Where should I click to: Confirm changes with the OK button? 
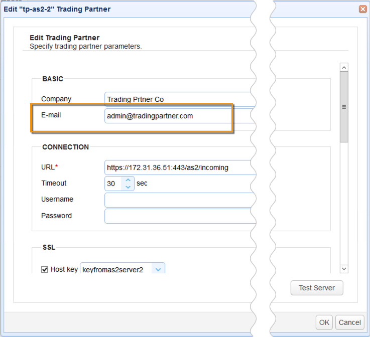tap(324, 322)
